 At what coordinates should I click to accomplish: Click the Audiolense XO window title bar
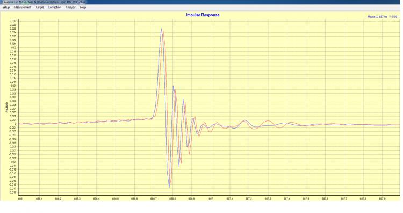201,2
